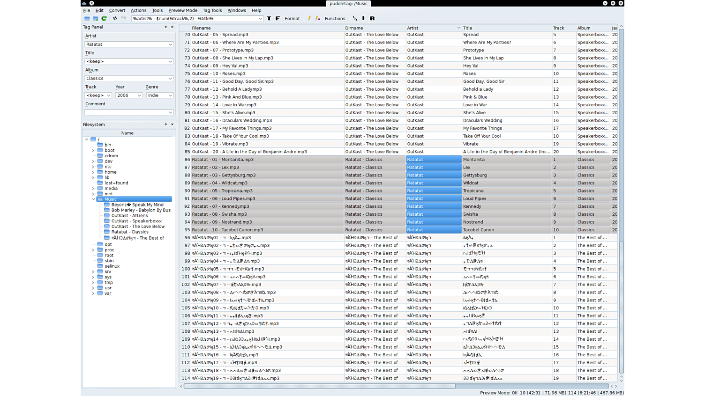Screen dimensions: 705x396
Task: Click the bold 'R' toolbar icon
Action: (x=372, y=19)
